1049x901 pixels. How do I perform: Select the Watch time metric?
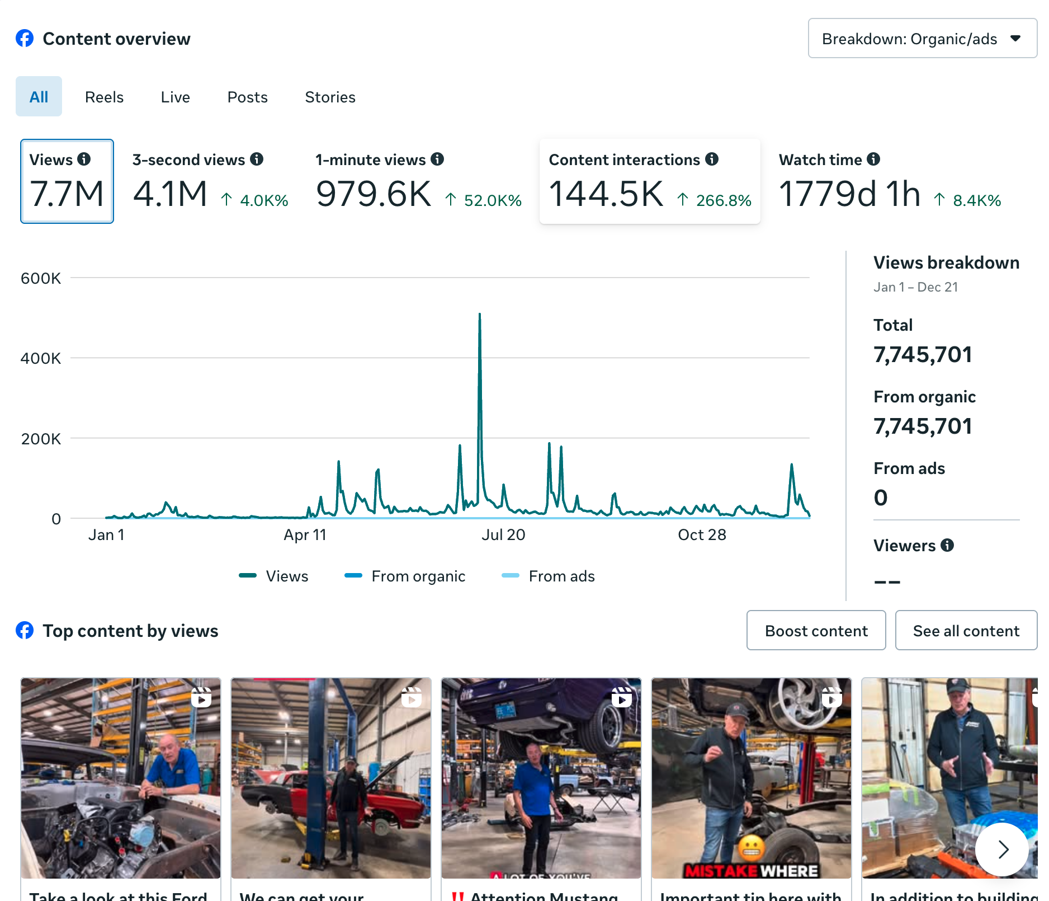point(889,181)
